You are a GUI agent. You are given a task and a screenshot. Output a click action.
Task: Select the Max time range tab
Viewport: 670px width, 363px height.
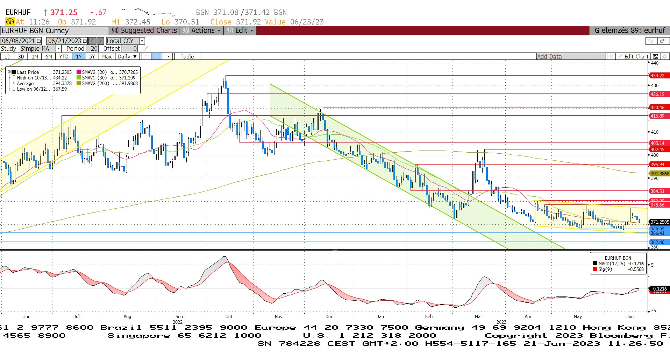[107, 56]
